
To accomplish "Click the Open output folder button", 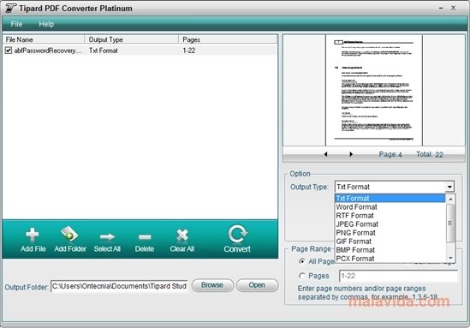I will (257, 285).
